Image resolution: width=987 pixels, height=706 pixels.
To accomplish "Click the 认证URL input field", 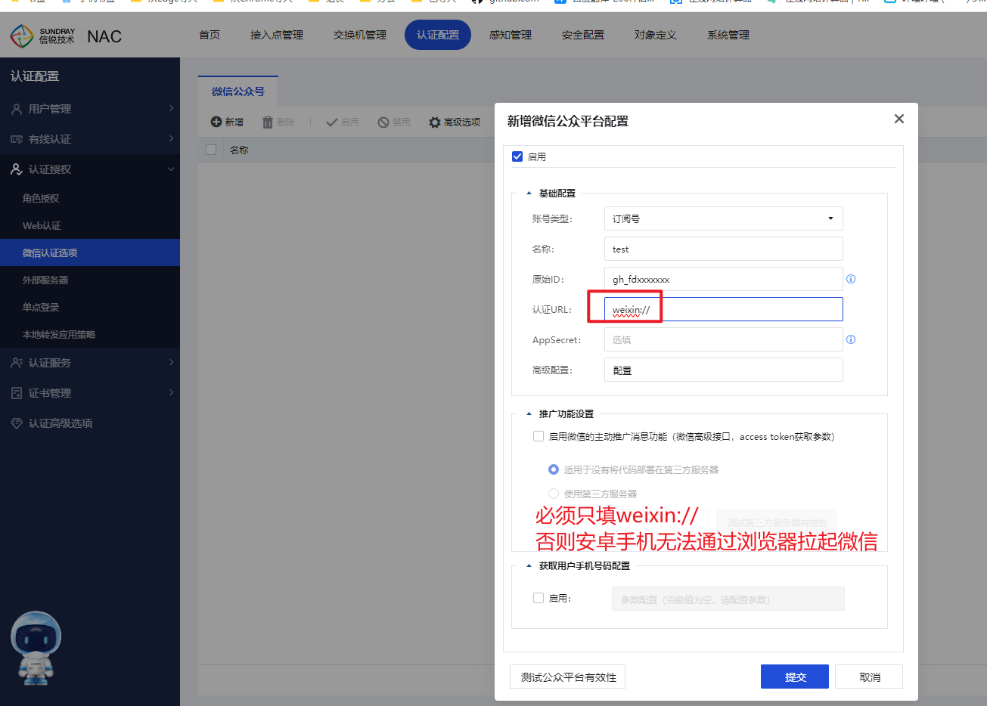I will point(724,309).
